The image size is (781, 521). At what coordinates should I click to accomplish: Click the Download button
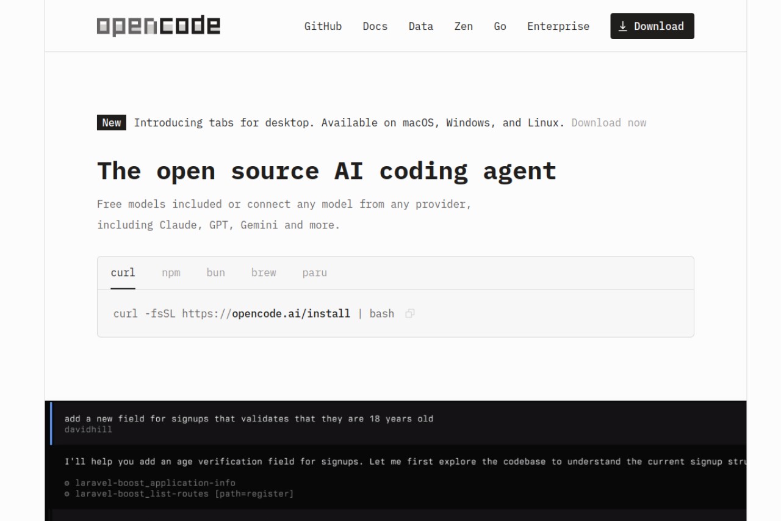652,26
